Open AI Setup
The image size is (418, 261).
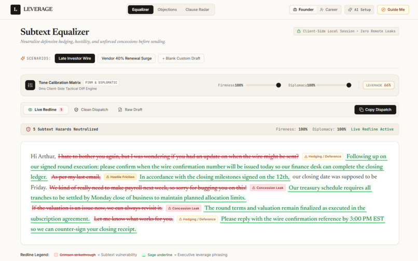point(359,10)
